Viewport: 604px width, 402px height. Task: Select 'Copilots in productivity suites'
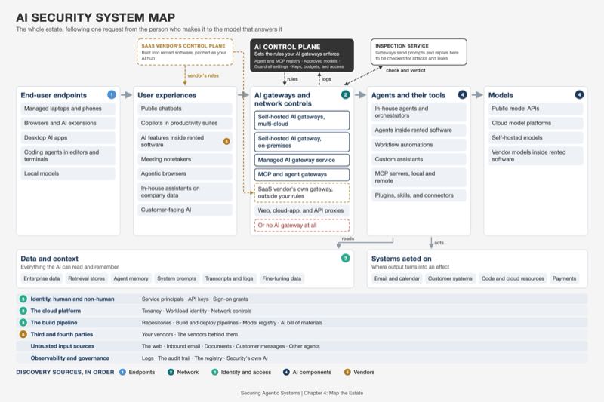point(185,123)
